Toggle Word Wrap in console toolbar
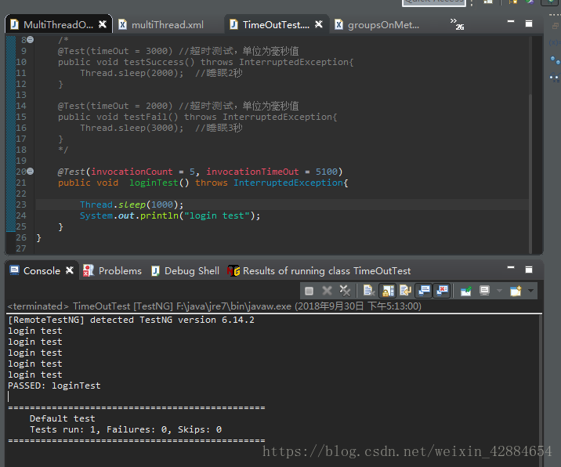The width and height of the screenshot is (561, 467). (405, 291)
